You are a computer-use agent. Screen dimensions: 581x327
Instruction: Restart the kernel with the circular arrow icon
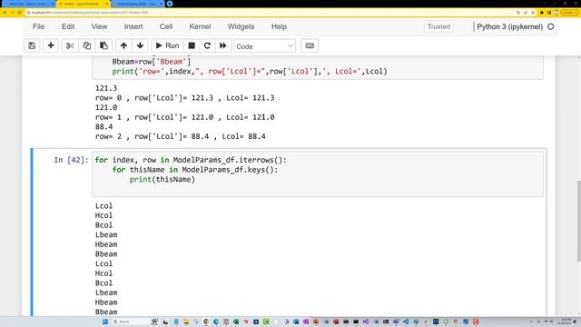pyautogui.click(x=207, y=45)
